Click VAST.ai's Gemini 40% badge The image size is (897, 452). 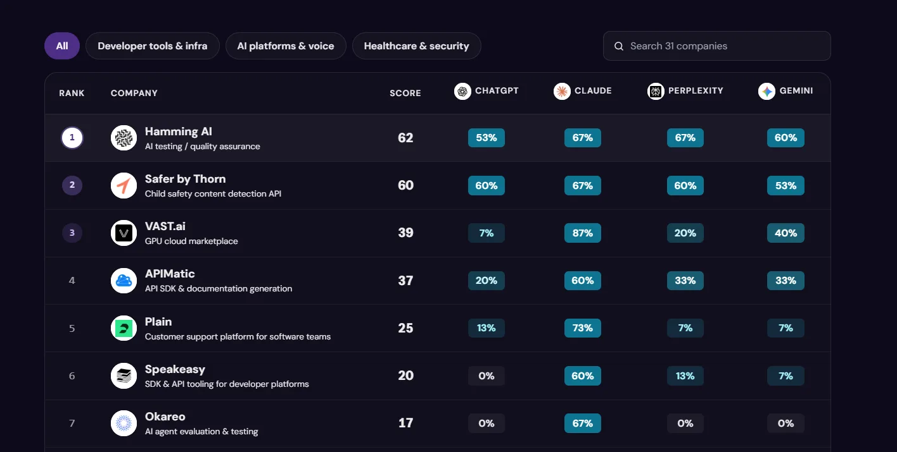(x=786, y=233)
